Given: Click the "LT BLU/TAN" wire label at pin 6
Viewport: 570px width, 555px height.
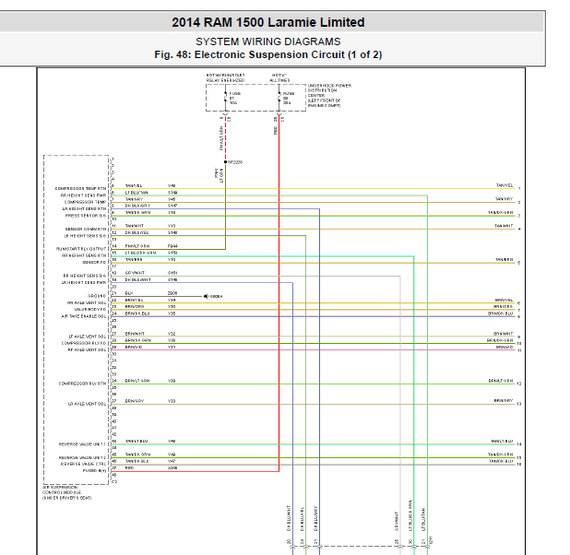Looking at the screenshot, I should tap(137, 193).
